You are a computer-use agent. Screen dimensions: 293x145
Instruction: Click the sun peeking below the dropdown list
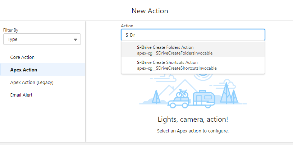[203, 76]
